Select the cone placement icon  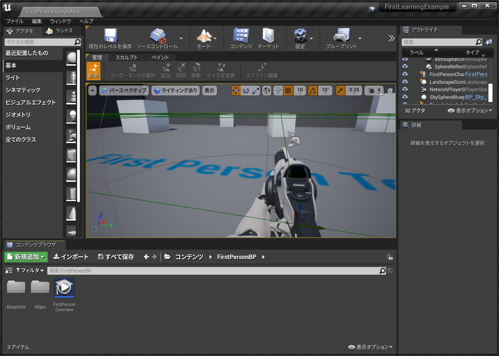(71, 213)
